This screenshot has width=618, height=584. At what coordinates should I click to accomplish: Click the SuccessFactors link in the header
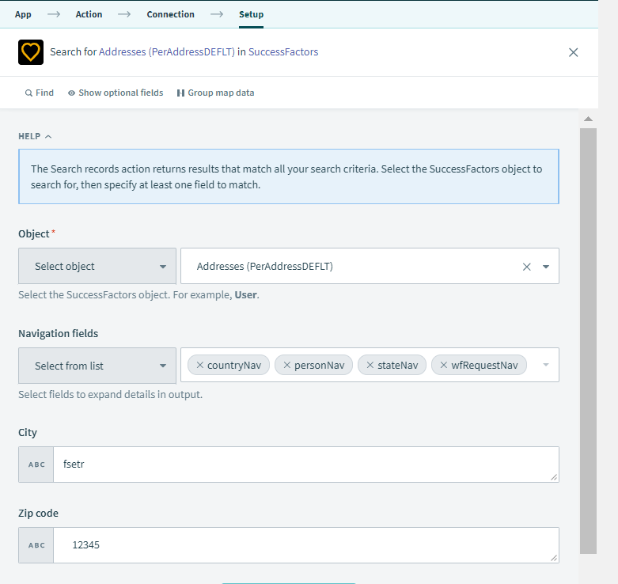283,52
